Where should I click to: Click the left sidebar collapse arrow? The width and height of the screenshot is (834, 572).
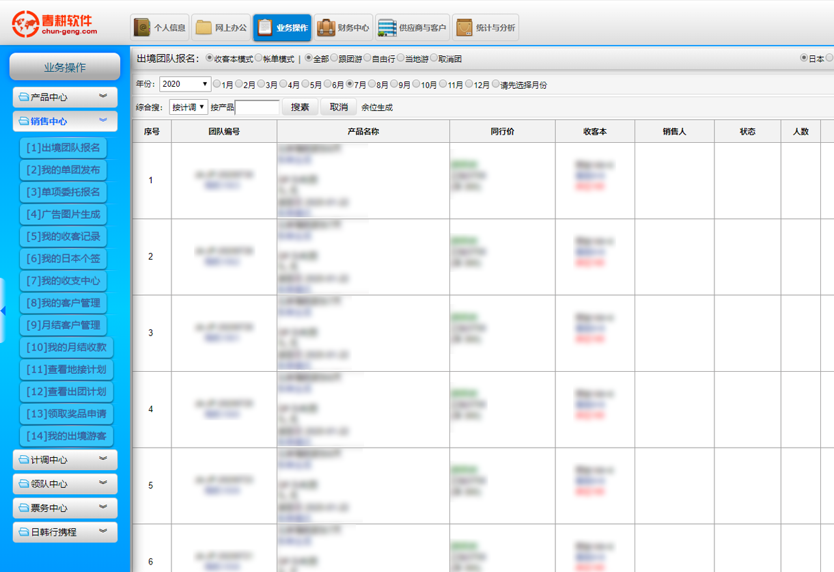point(3,311)
